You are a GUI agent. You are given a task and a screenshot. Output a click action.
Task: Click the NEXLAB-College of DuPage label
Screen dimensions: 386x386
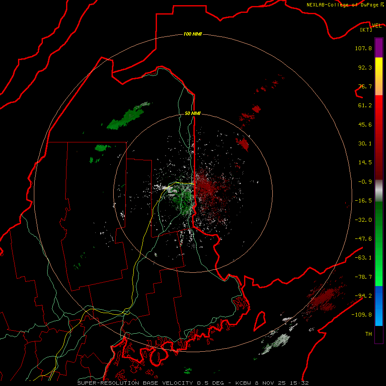[342, 5]
